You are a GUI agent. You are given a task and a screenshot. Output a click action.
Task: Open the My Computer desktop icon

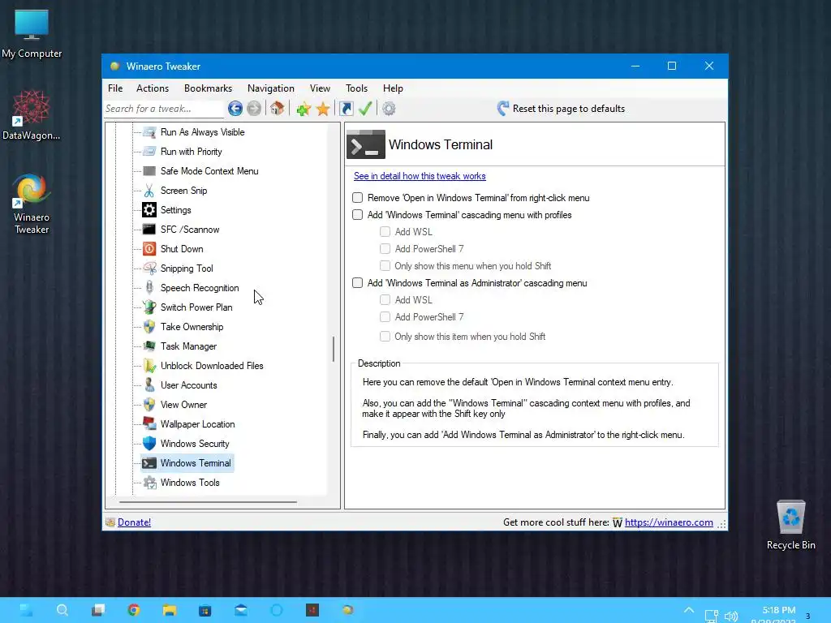[32, 33]
